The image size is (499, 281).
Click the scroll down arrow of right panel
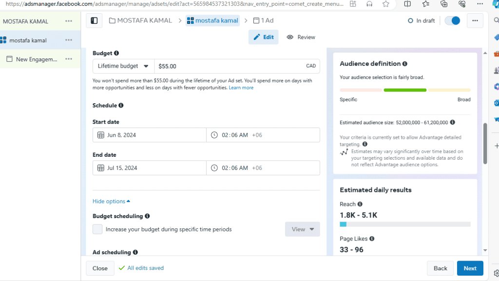click(485, 250)
